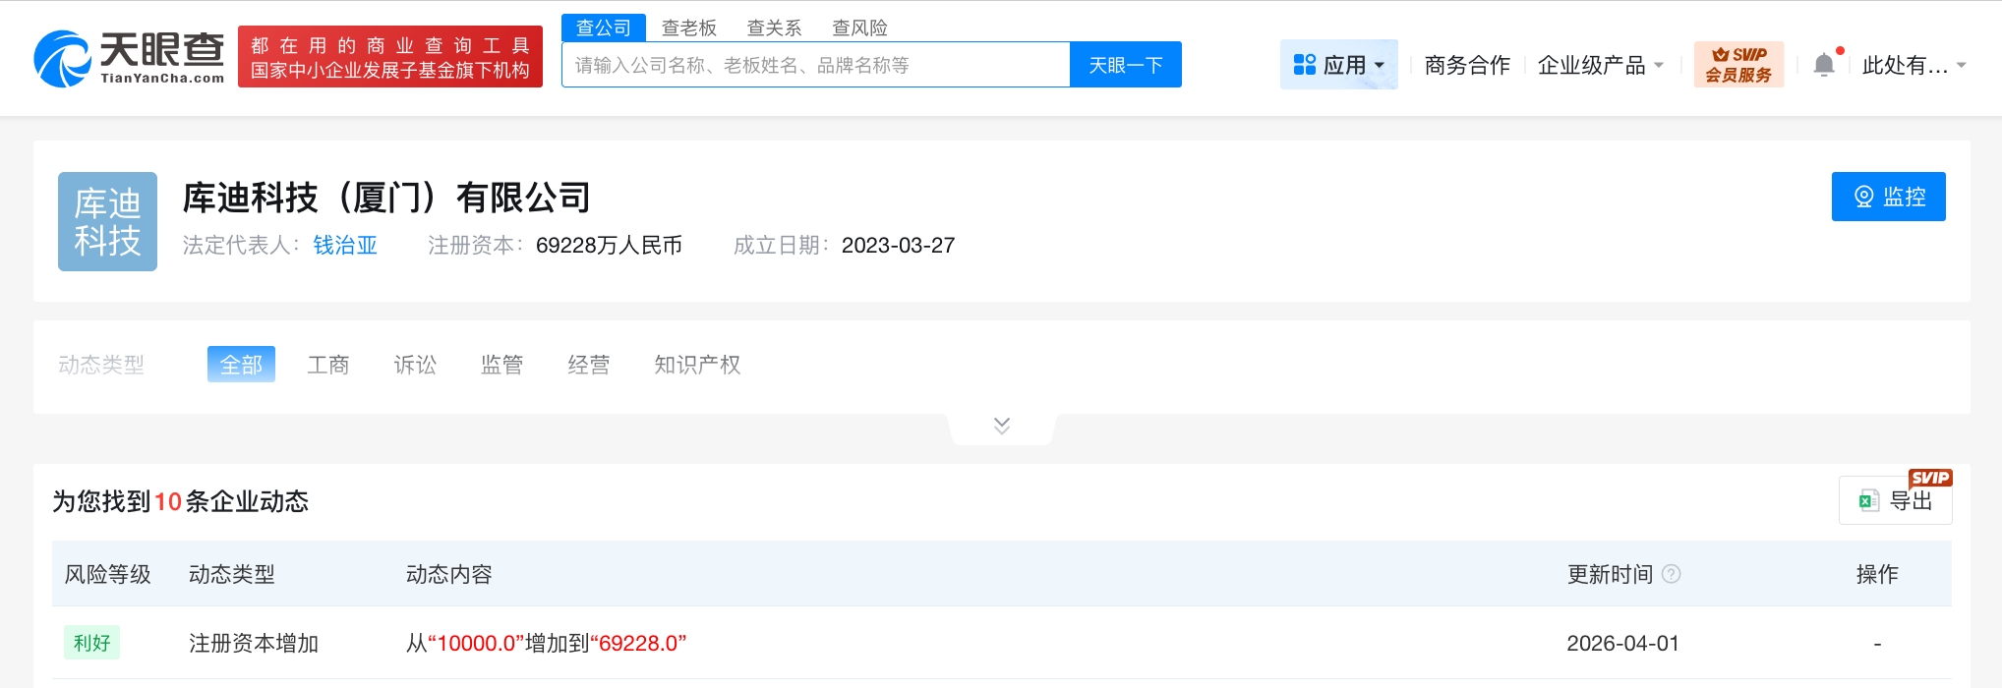
Task: Open the user account dropdown 此处有…
Action: (x=1913, y=65)
